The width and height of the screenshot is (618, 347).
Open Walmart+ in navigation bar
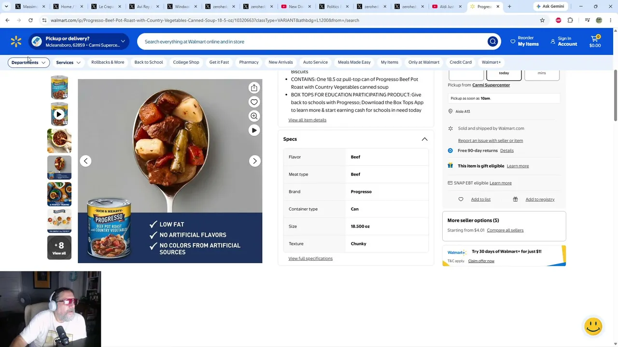491,62
